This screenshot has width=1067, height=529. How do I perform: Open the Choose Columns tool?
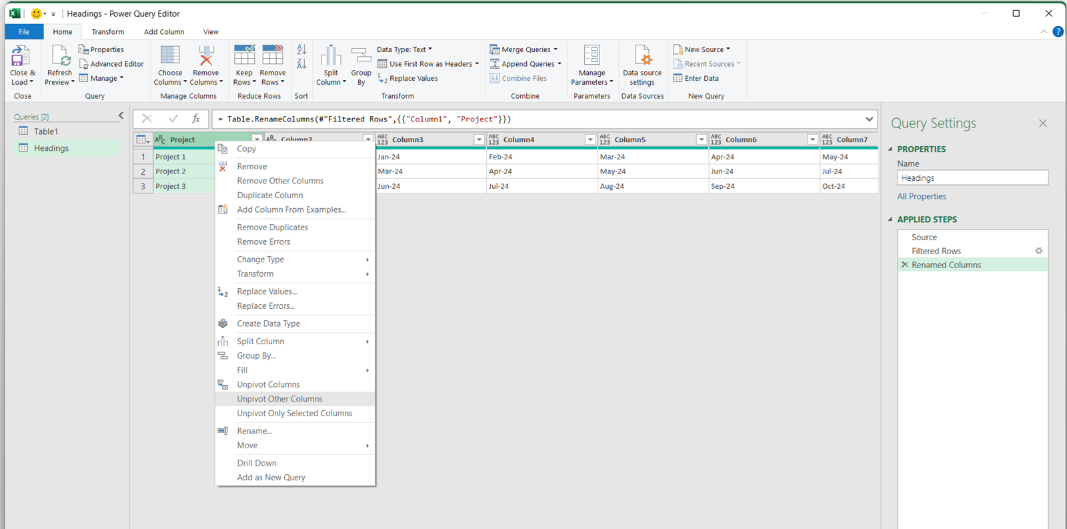[170, 56]
